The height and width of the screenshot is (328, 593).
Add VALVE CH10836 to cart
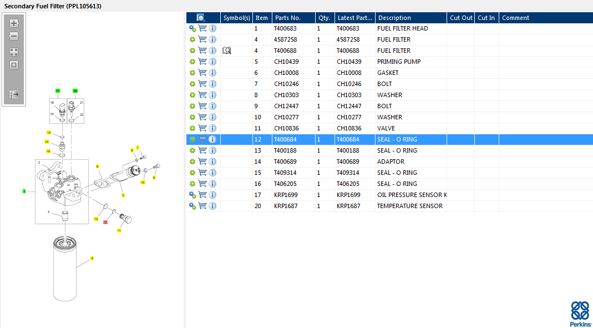[202, 128]
